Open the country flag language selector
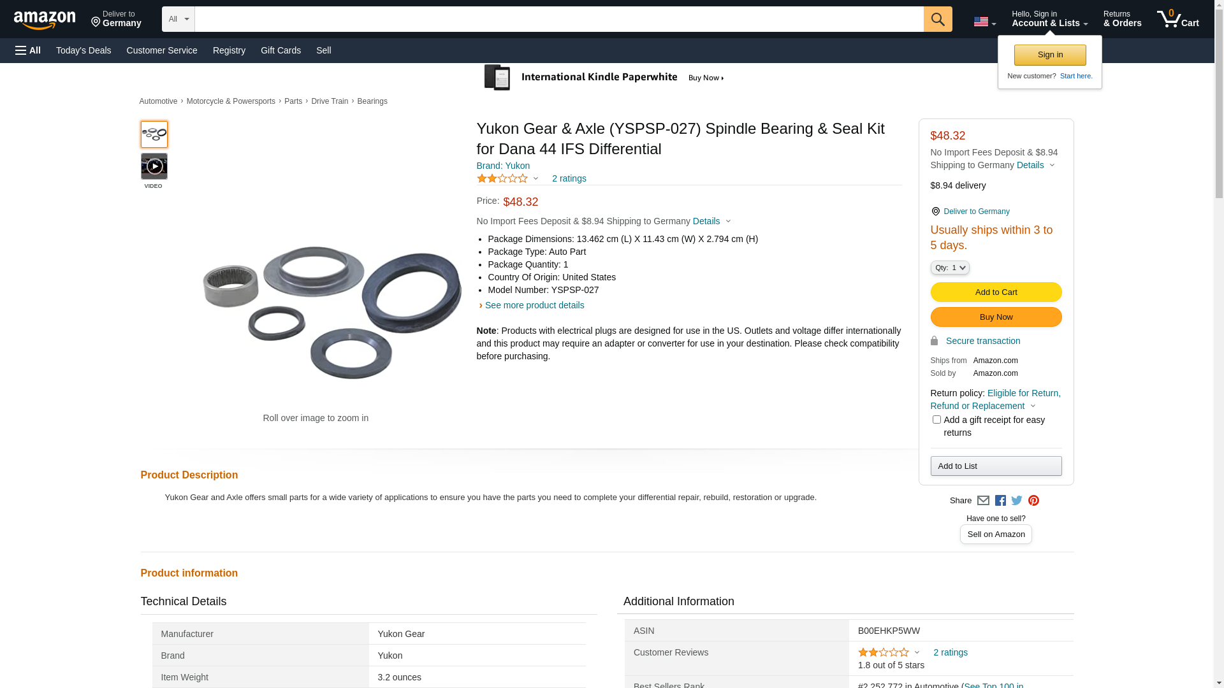Viewport: 1224px width, 688px height. coord(984,22)
